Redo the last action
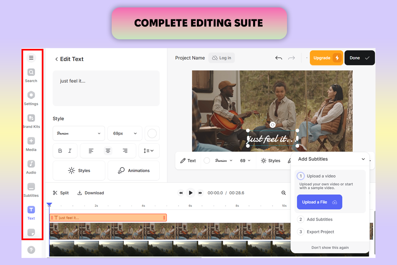The width and height of the screenshot is (397, 265). [292, 58]
